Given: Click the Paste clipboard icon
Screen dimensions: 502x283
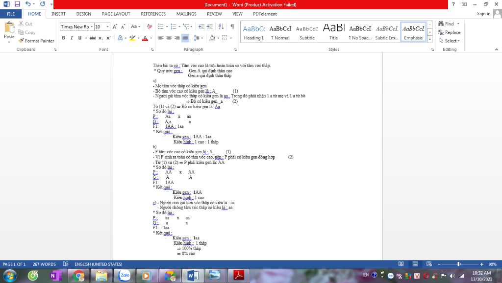Looking at the screenshot, I should point(9,27).
